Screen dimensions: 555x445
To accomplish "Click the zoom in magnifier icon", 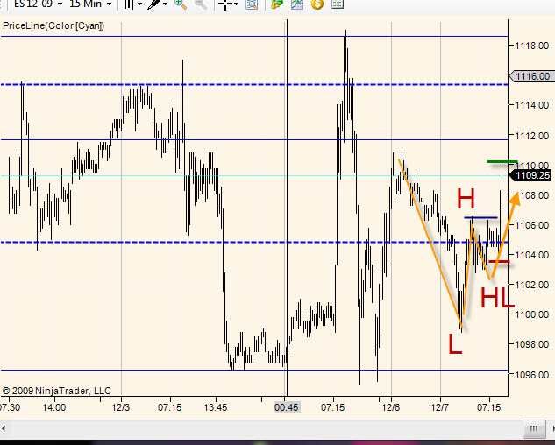I will [181, 4].
